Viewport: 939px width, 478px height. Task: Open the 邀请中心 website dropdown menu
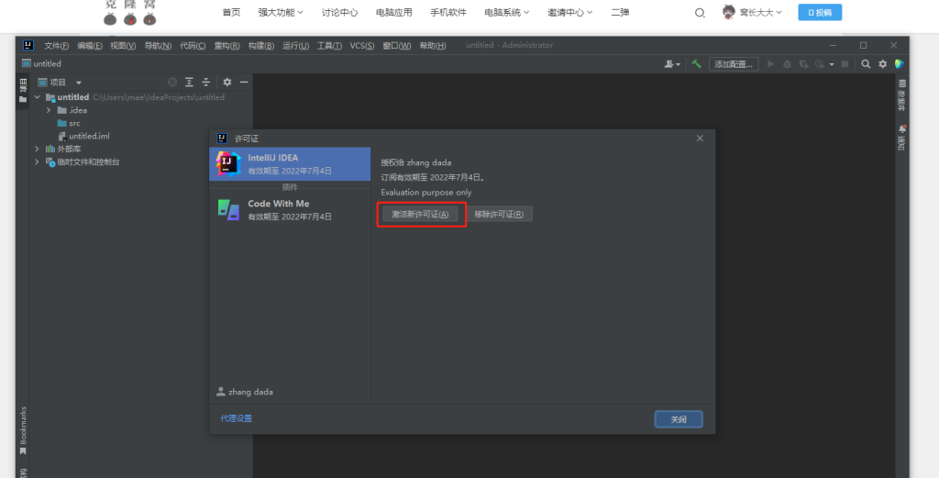pos(569,12)
